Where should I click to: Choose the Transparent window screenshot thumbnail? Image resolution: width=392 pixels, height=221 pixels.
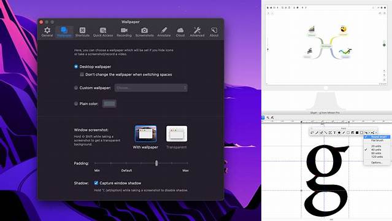[177, 134]
